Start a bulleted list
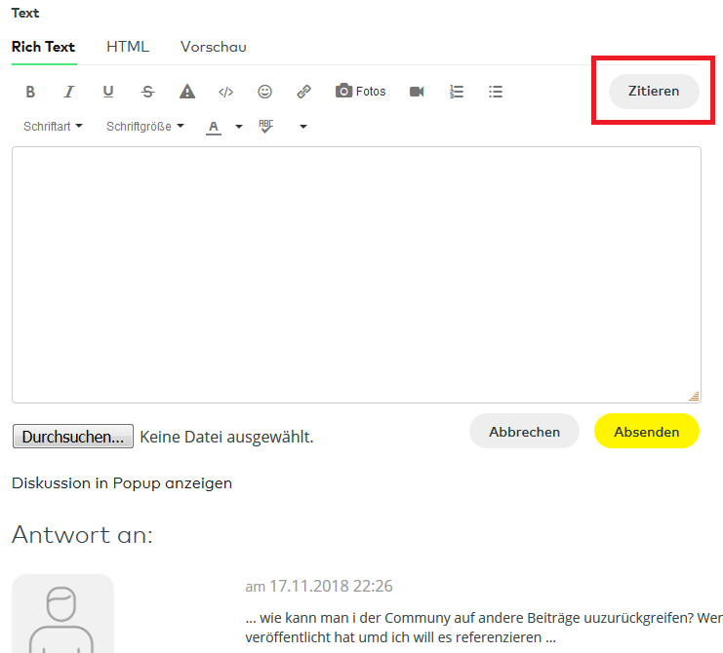723x653 pixels. [x=496, y=92]
